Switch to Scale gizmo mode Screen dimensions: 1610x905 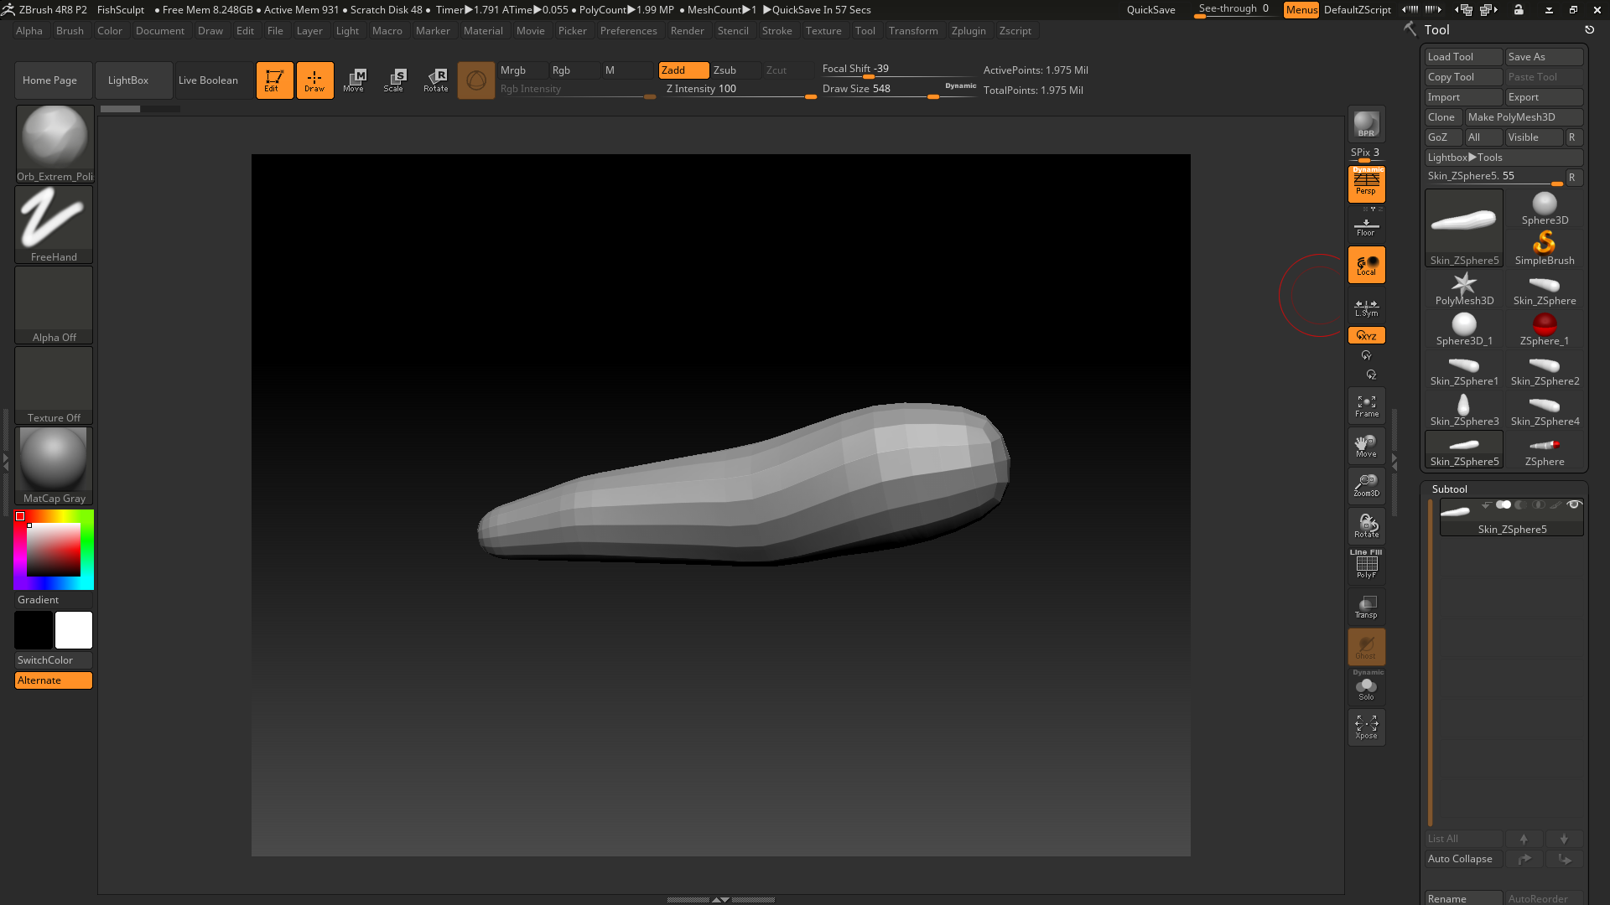[x=394, y=80]
